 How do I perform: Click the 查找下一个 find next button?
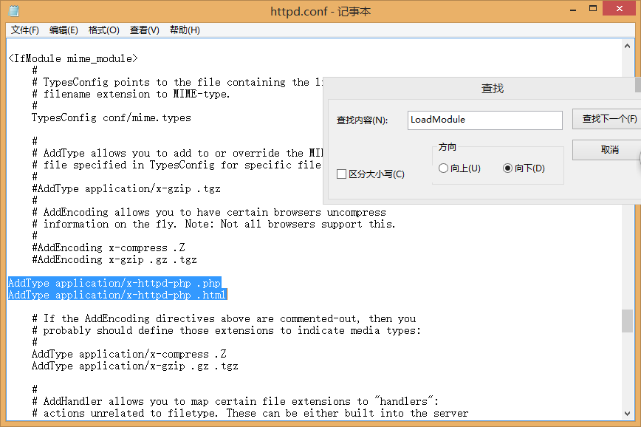pyautogui.click(x=607, y=119)
